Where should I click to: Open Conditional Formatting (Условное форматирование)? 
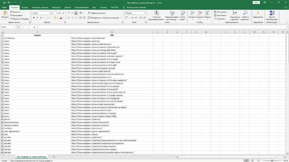pos(157,16)
